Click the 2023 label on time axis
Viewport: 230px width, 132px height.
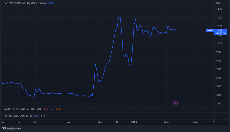(x=134, y=122)
